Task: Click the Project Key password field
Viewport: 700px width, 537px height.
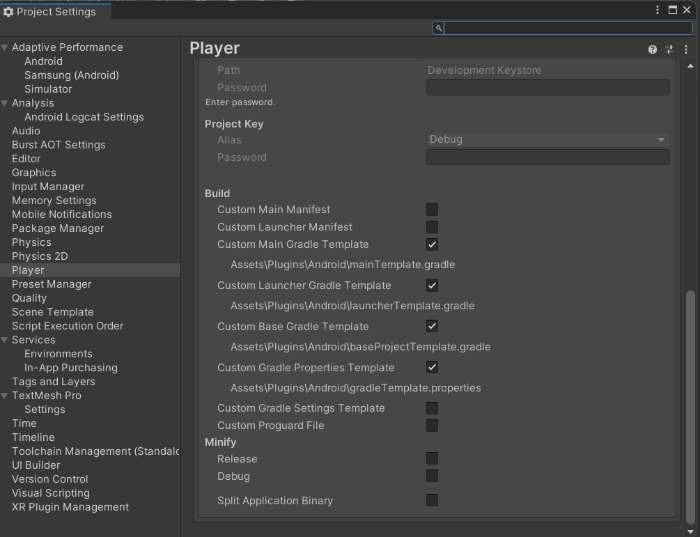Action: click(x=547, y=157)
